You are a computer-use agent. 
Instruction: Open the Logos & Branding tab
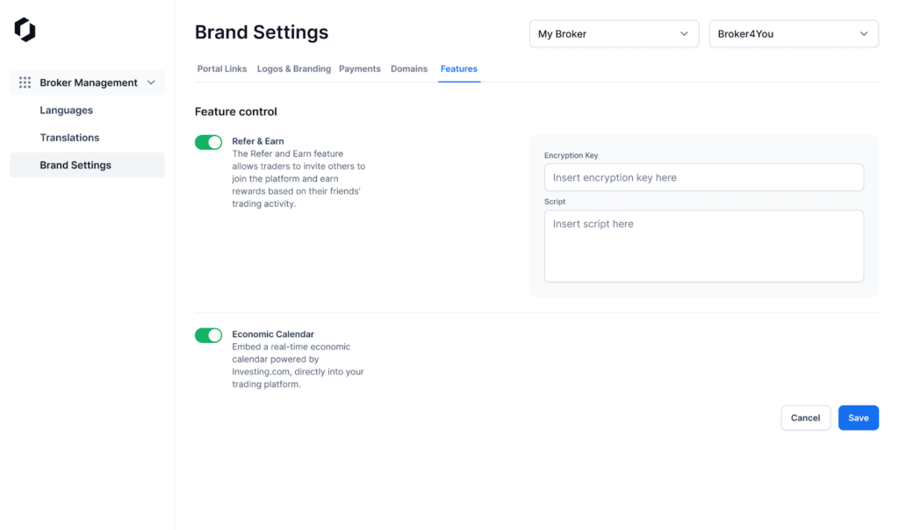click(x=293, y=68)
